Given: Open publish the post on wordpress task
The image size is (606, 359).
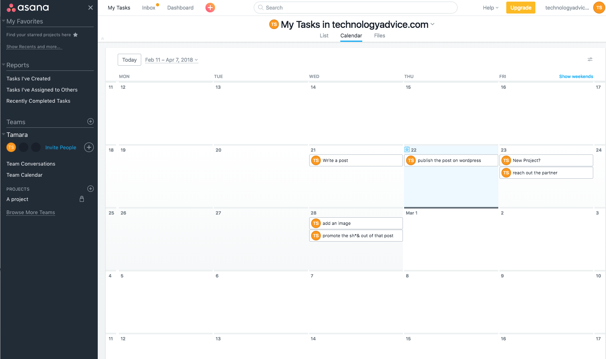Looking at the screenshot, I should click(x=451, y=160).
